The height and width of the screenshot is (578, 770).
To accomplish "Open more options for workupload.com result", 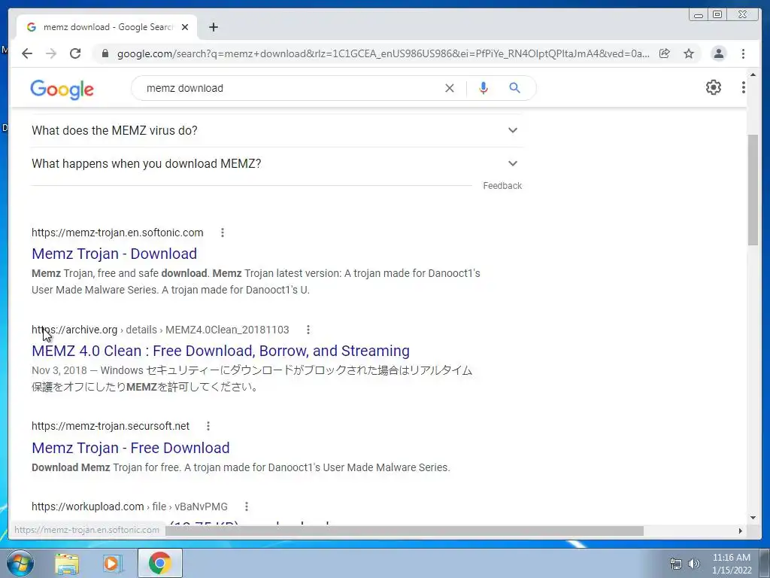I will point(247,507).
